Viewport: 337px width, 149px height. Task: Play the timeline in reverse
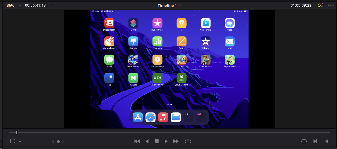coord(147,141)
